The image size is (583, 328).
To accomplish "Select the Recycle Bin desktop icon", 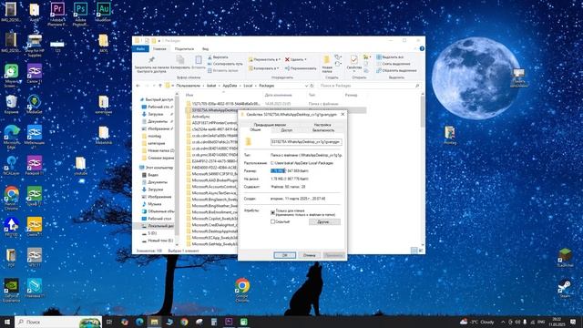I will 11,104.
